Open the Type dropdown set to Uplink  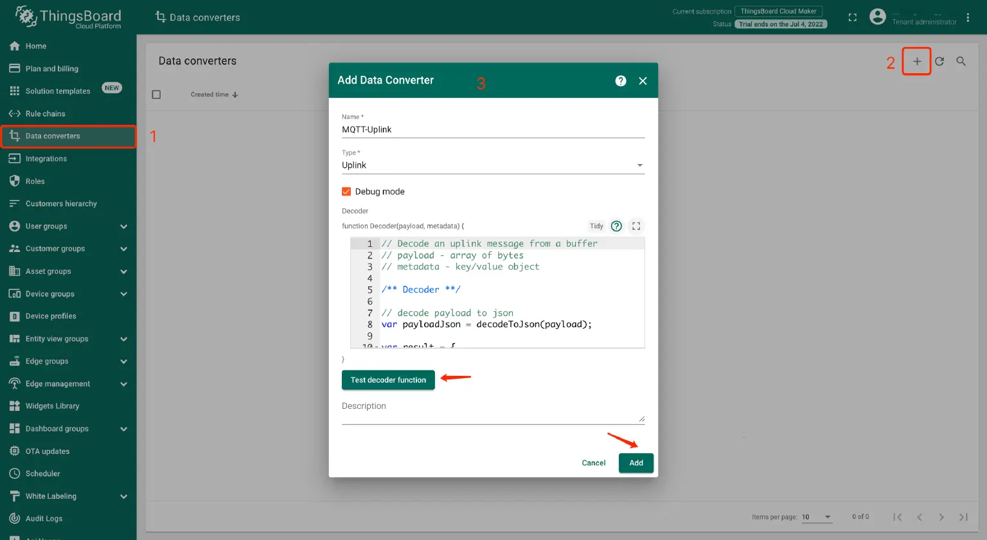(492, 165)
